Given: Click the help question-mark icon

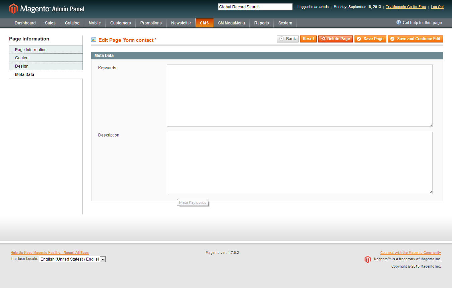Looking at the screenshot, I should [x=399, y=22].
